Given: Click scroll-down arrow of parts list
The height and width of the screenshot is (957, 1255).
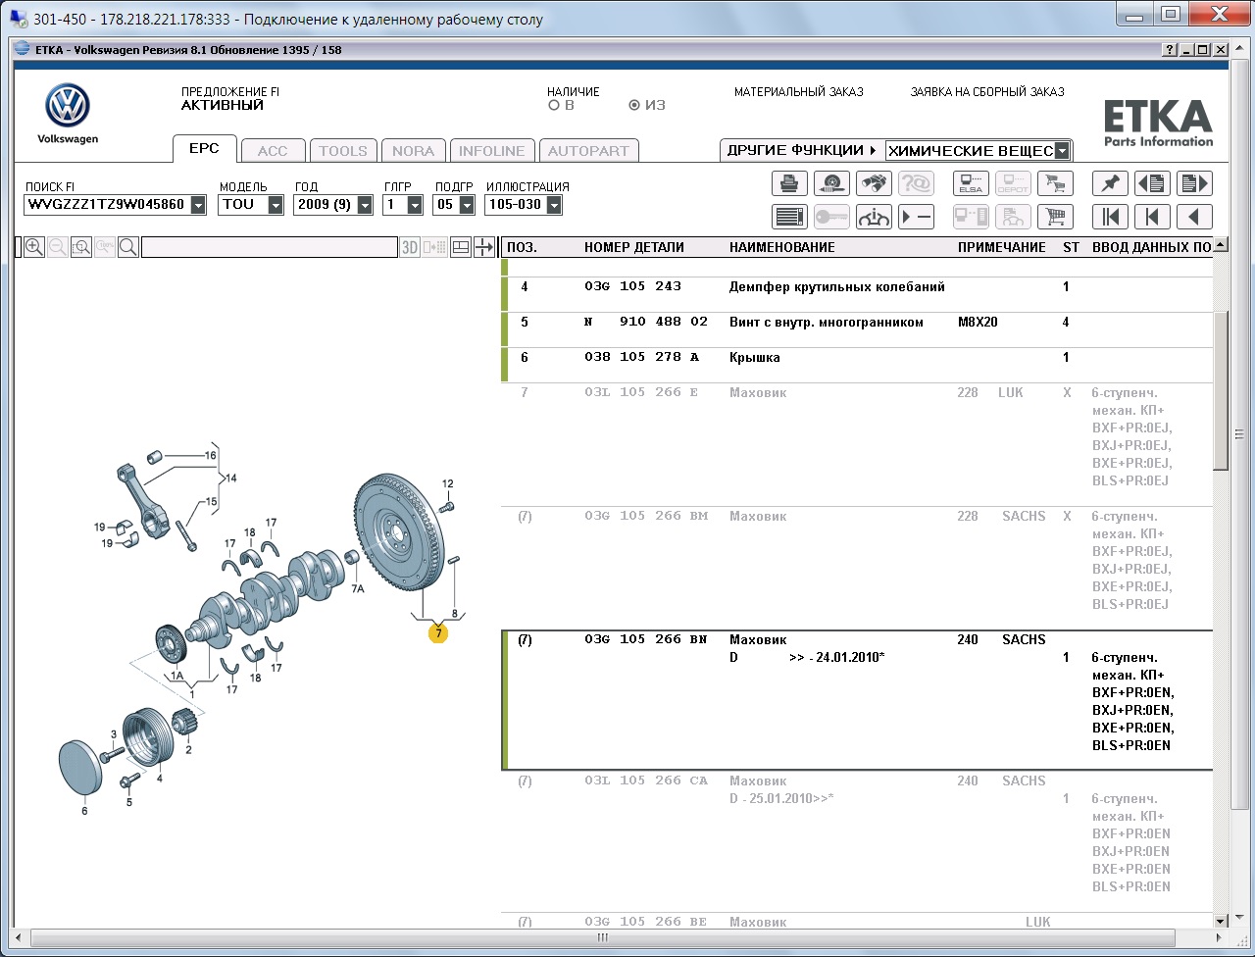Looking at the screenshot, I should click(1221, 921).
